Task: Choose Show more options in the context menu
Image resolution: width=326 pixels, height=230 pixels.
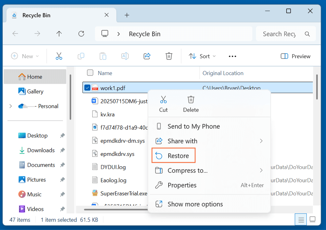Action: point(195,204)
